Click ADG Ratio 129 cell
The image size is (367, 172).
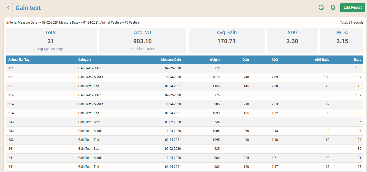tap(327, 86)
